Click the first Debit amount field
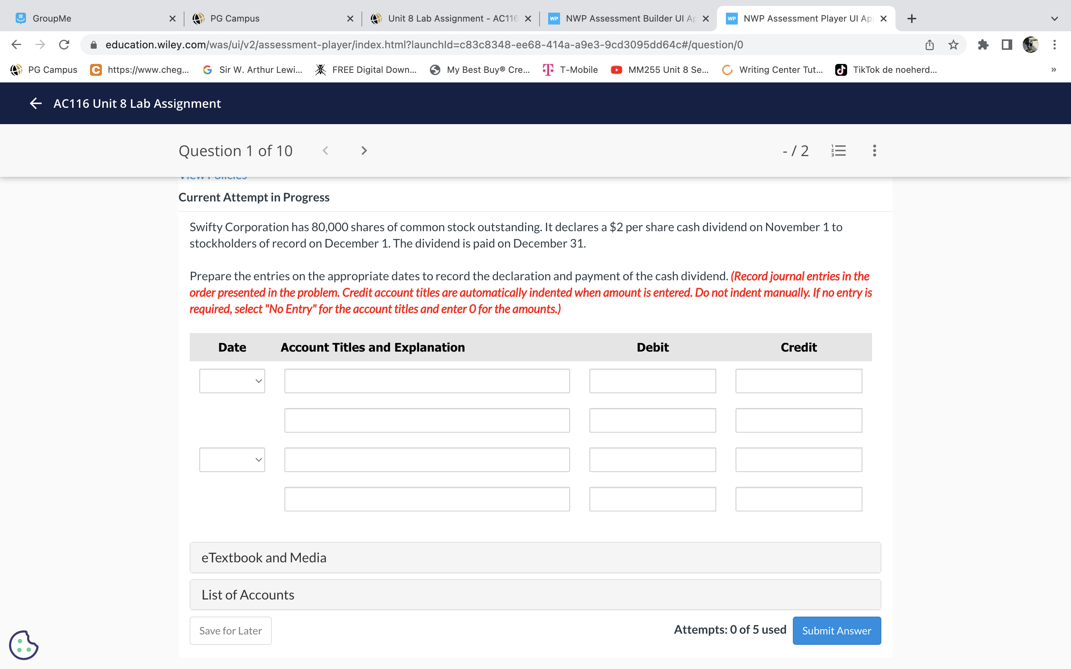The image size is (1071, 669). pos(652,381)
